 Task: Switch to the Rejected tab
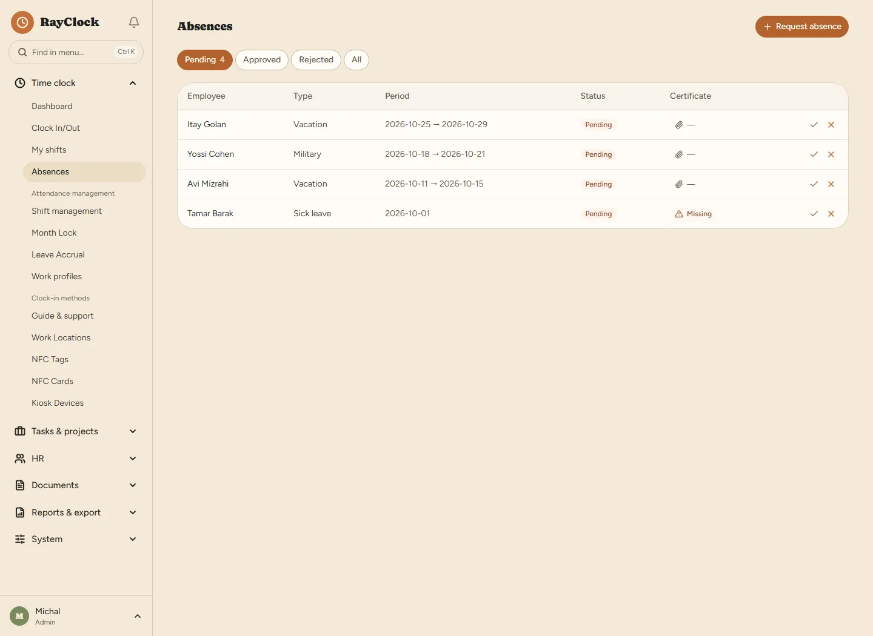316,60
